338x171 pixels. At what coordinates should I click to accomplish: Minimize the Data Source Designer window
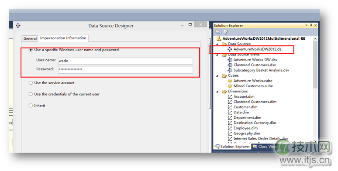pos(183,25)
